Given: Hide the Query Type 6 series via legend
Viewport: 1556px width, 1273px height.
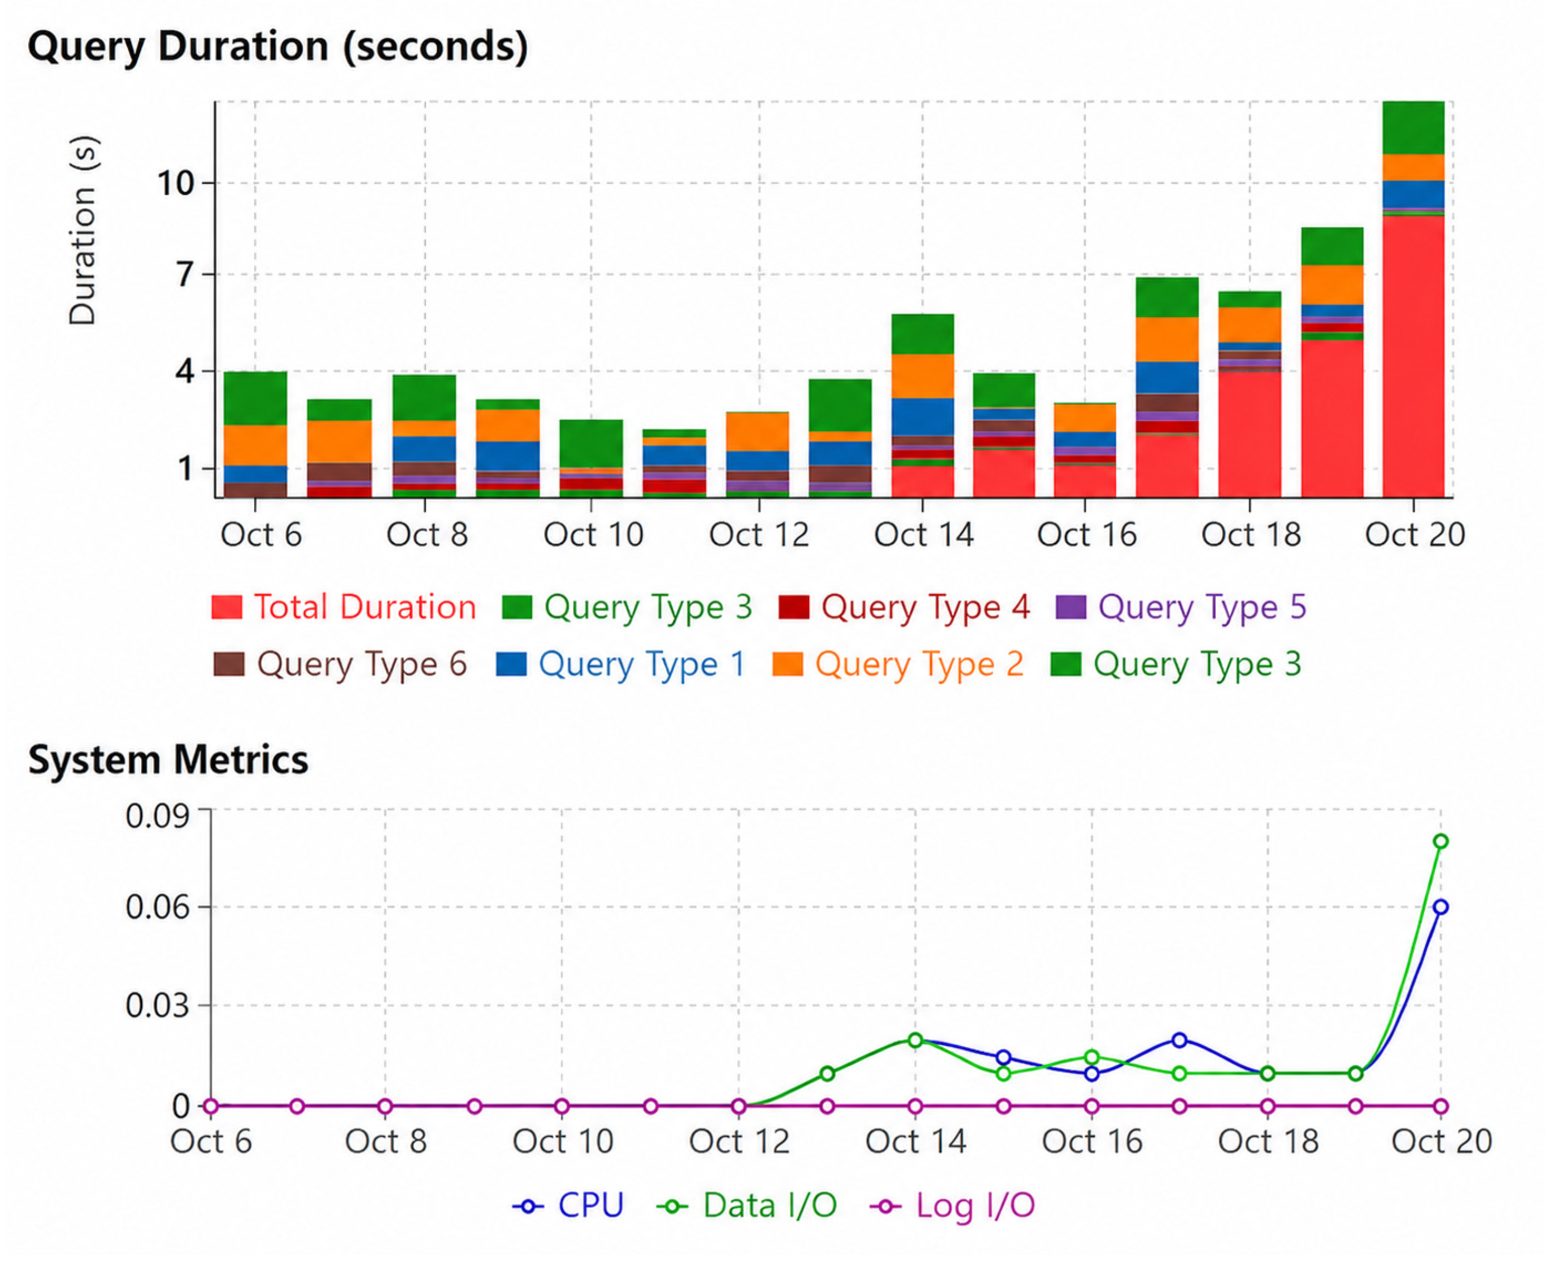Looking at the screenshot, I should click(340, 664).
